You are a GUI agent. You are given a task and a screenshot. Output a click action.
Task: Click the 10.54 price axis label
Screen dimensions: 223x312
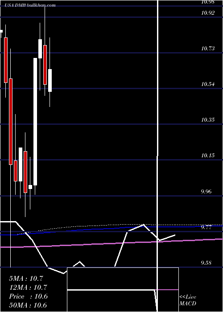tap(208, 84)
